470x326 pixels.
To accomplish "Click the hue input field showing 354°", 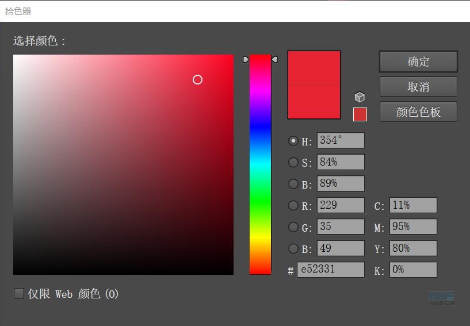I will [340, 141].
